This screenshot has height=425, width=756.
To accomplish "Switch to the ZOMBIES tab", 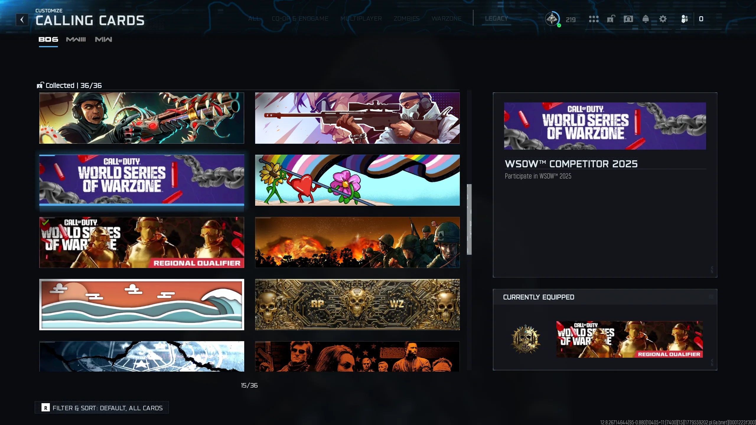I will point(407,19).
